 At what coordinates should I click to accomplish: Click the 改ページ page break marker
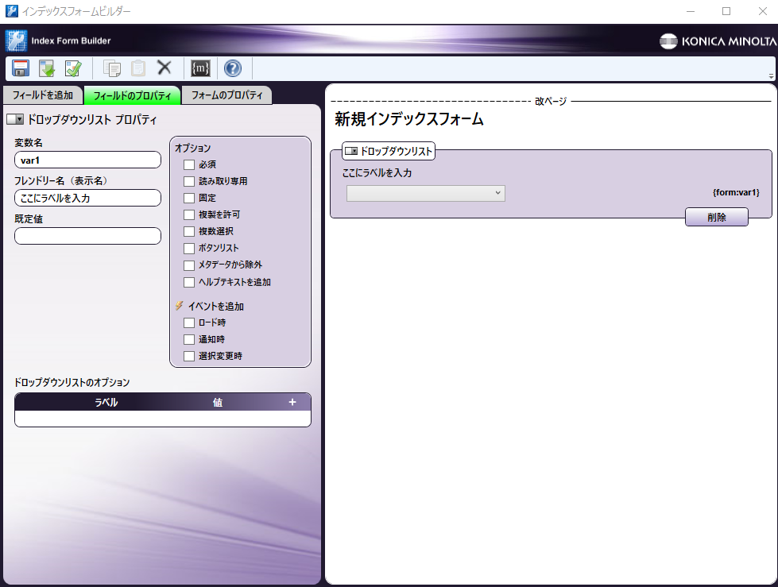[551, 101]
